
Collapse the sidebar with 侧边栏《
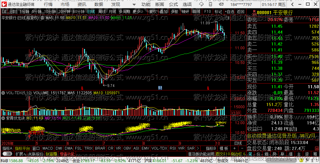click(238, 154)
